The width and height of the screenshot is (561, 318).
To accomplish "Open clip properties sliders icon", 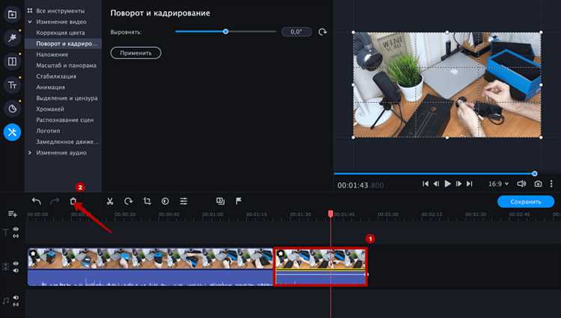I will (x=183, y=202).
